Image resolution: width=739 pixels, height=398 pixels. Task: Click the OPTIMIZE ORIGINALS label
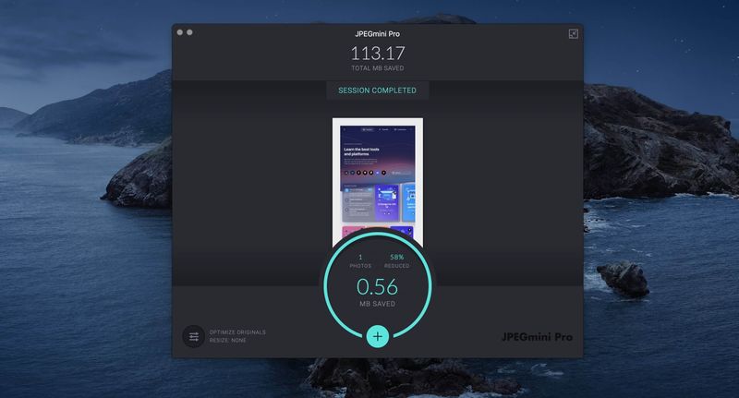[237, 332]
